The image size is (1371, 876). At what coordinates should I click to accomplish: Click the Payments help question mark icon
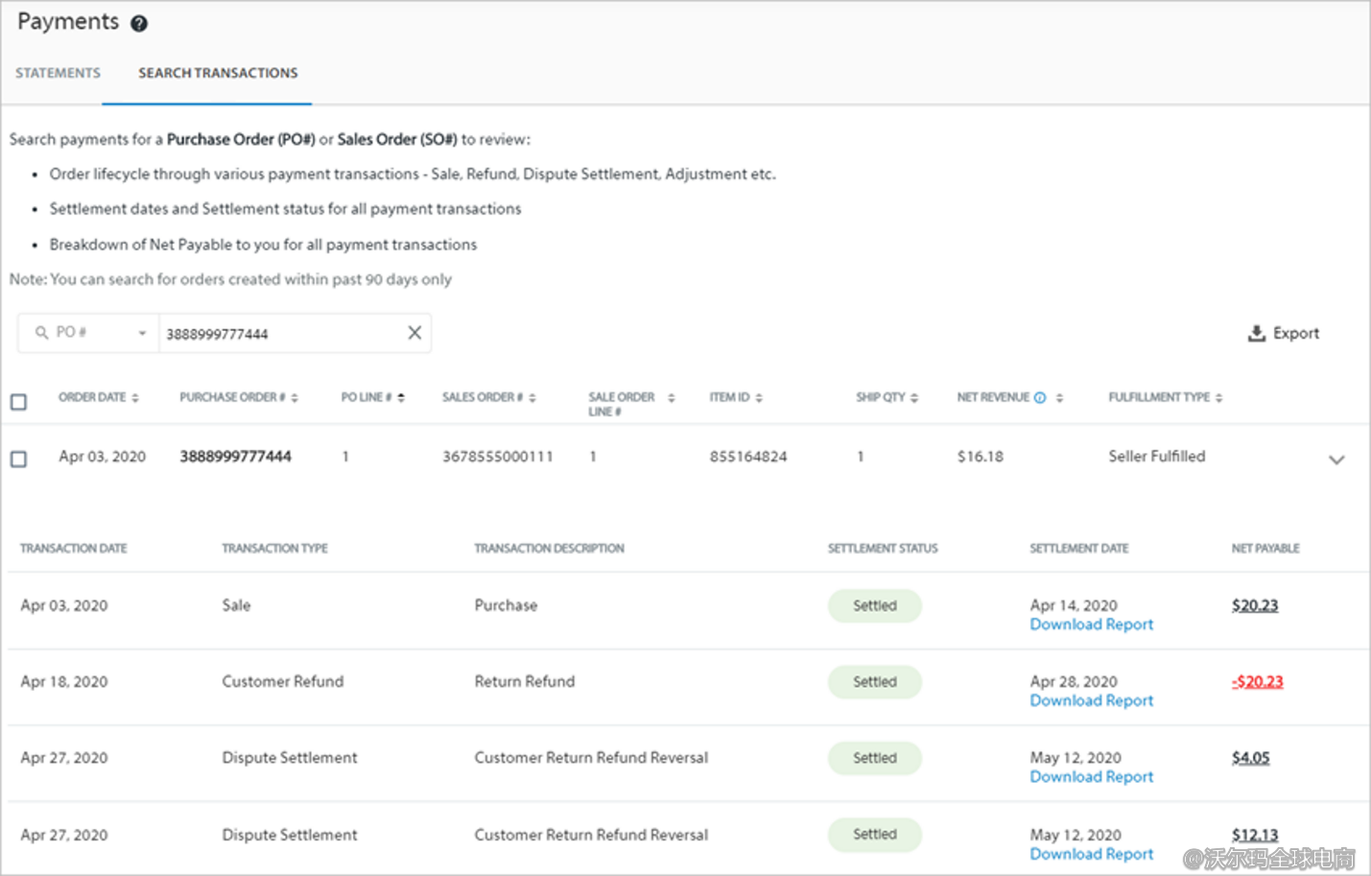(139, 24)
